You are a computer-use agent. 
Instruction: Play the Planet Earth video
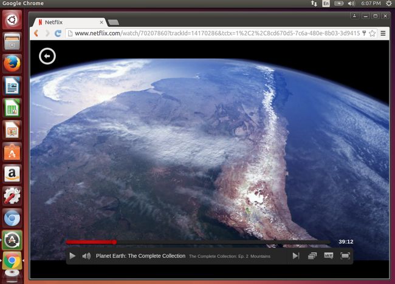[72, 256]
